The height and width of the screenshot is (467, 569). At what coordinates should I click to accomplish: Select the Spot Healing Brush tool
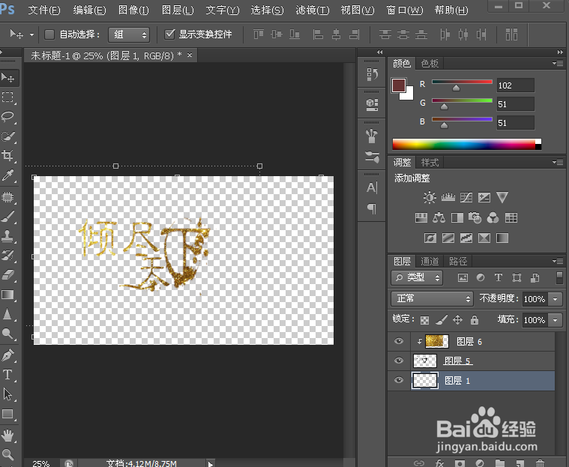click(7, 197)
